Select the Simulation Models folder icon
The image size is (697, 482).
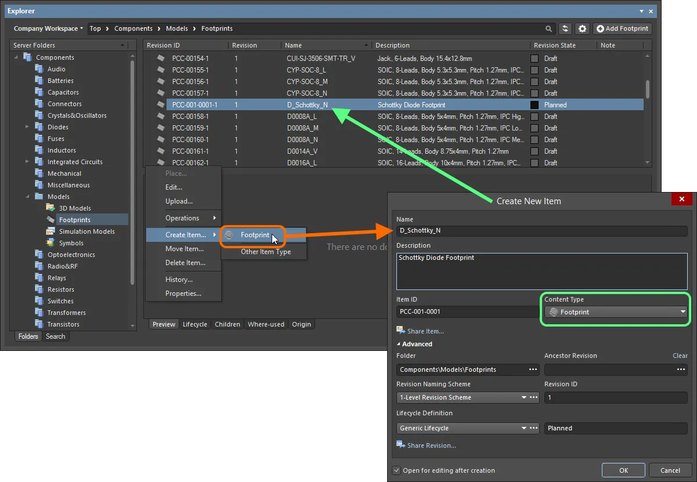[50, 231]
